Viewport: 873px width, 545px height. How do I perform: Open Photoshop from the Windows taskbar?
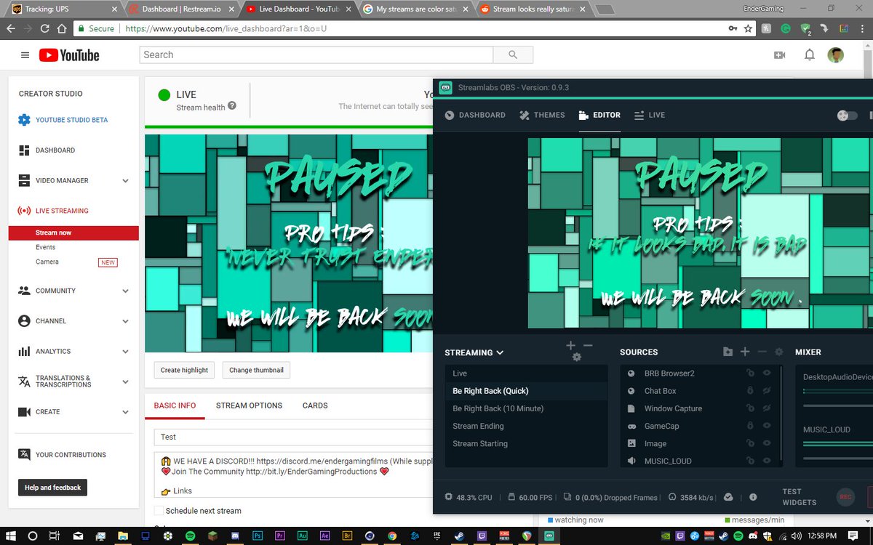(258, 536)
